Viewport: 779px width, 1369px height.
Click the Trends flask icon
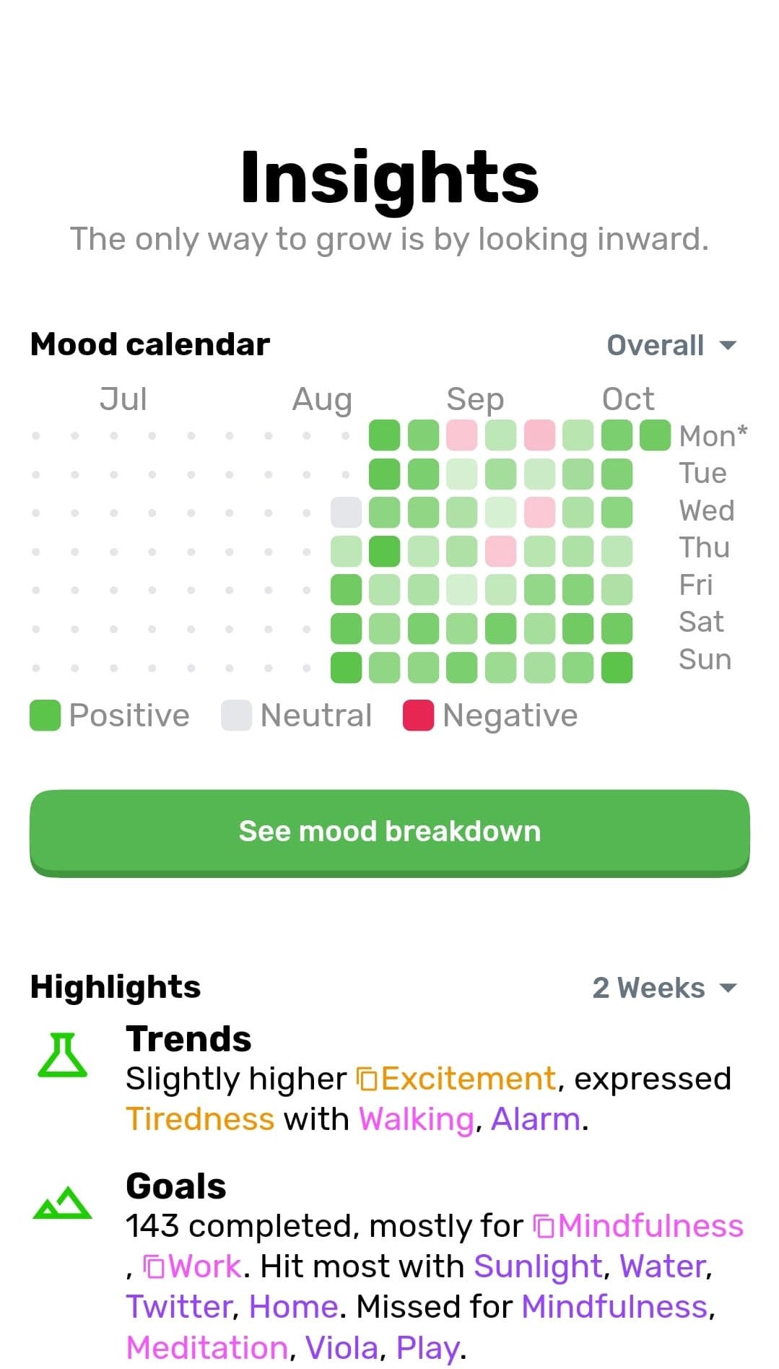click(x=62, y=1055)
